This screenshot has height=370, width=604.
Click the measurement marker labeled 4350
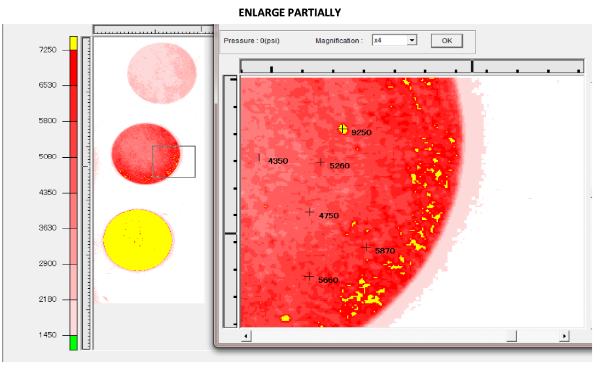[260, 158]
